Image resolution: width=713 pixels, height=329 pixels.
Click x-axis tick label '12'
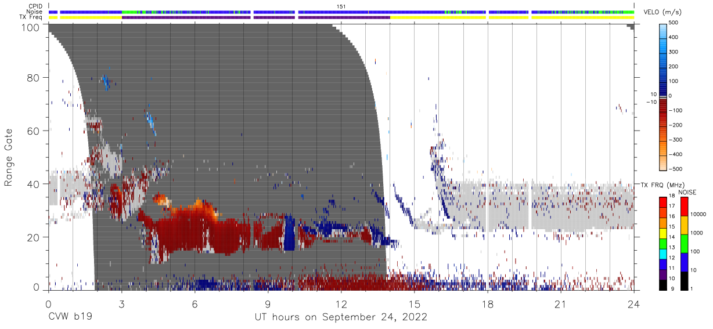(341, 303)
